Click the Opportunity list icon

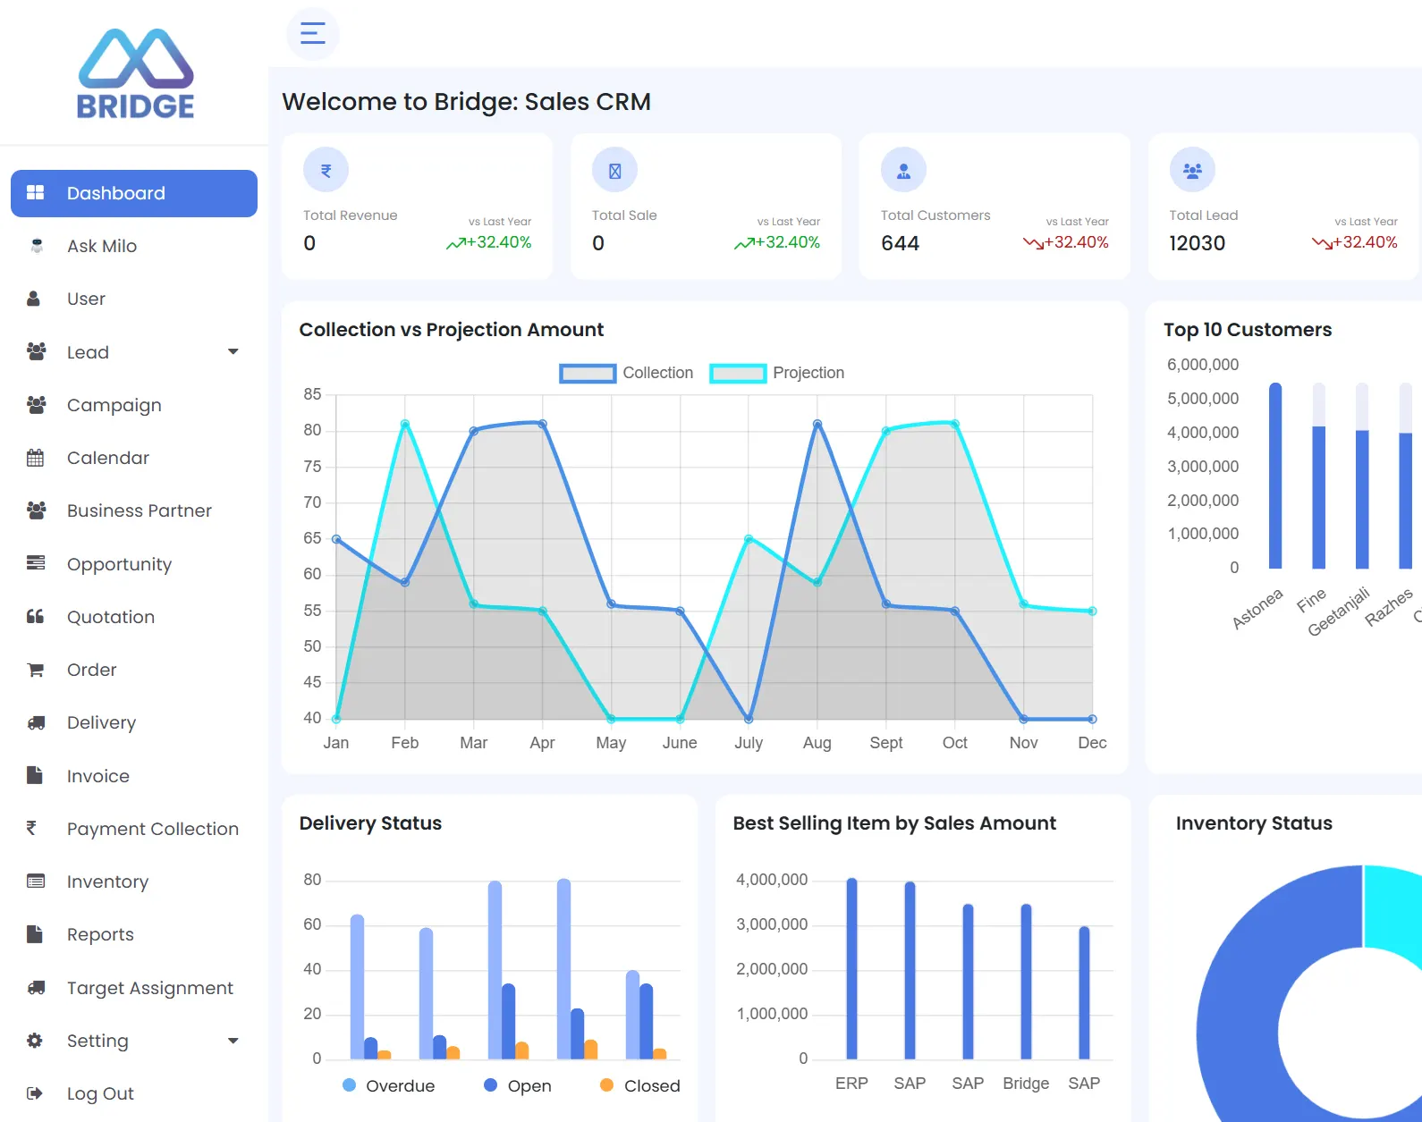coord(36,563)
